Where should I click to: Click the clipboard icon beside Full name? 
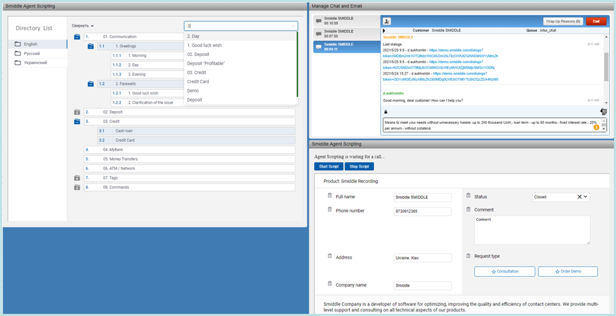coord(329,196)
